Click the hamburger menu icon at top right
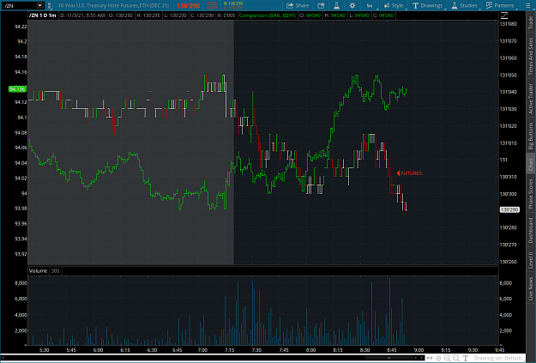The image size is (536, 363). click(x=527, y=5)
